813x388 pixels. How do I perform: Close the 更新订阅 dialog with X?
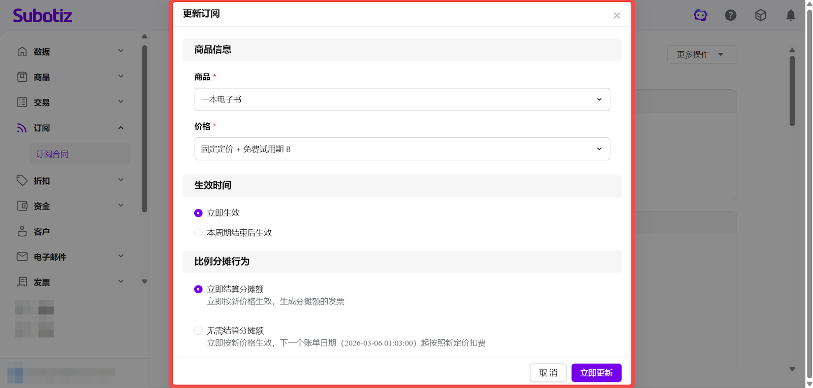tap(616, 16)
